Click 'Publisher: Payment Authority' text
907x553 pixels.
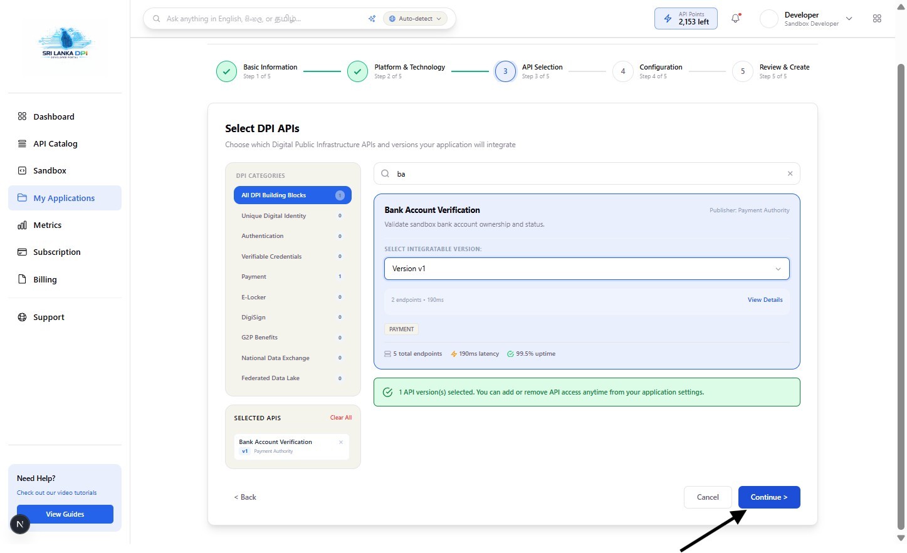749,210
